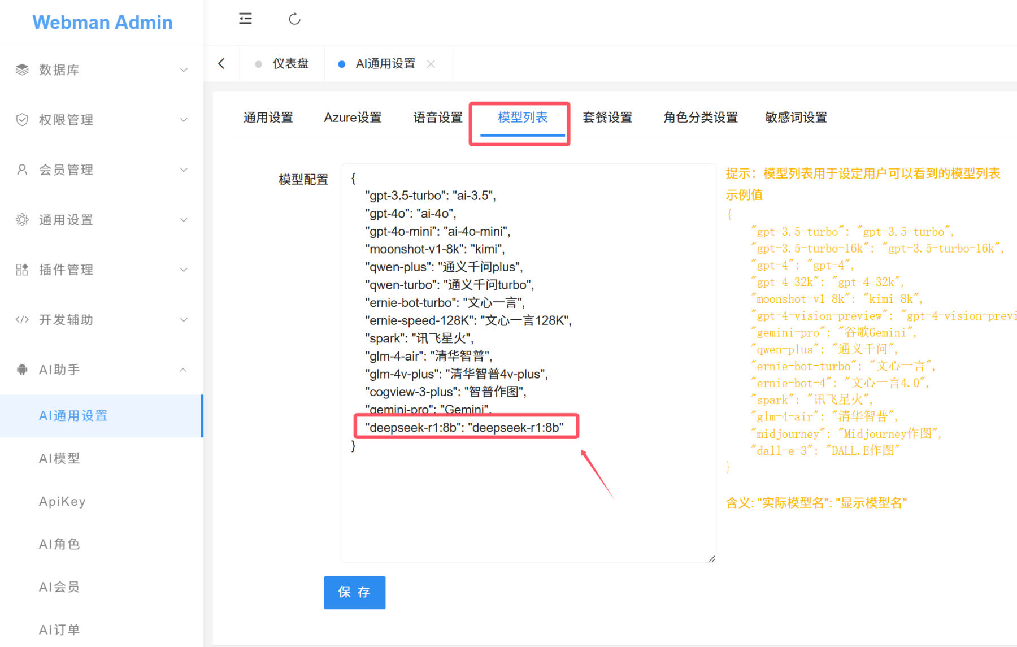Open ApiKey in sidebar
Image resolution: width=1017 pixels, height=647 pixels.
pyautogui.click(x=62, y=501)
